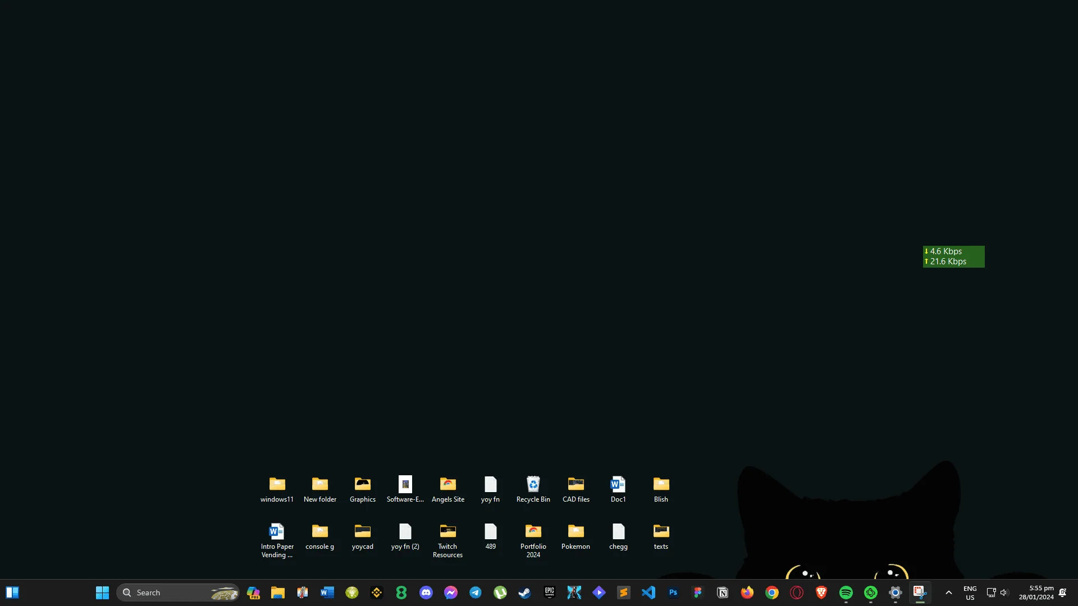Open Opera browser from the taskbar
The width and height of the screenshot is (1078, 606).
(x=797, y=593)
